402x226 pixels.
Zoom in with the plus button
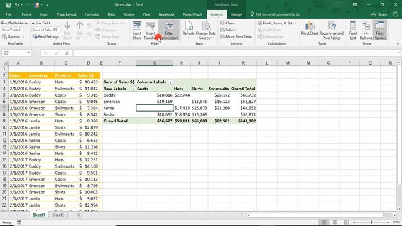point(388,222)
